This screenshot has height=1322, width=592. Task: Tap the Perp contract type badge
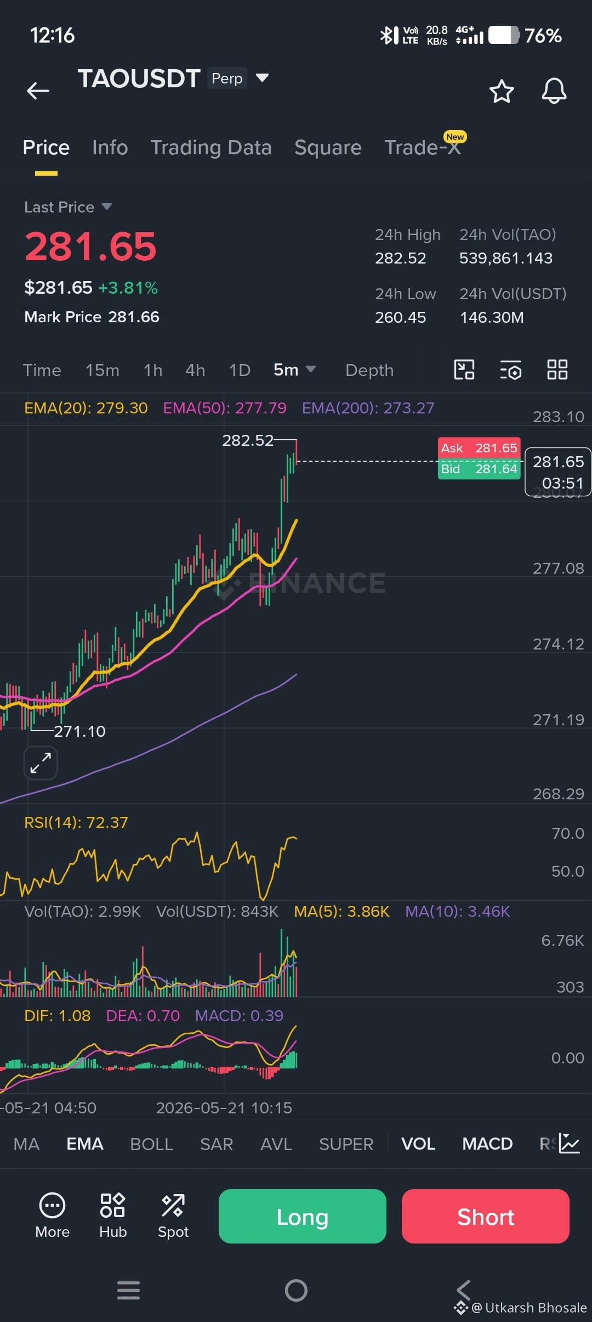[x=227, y=78]
